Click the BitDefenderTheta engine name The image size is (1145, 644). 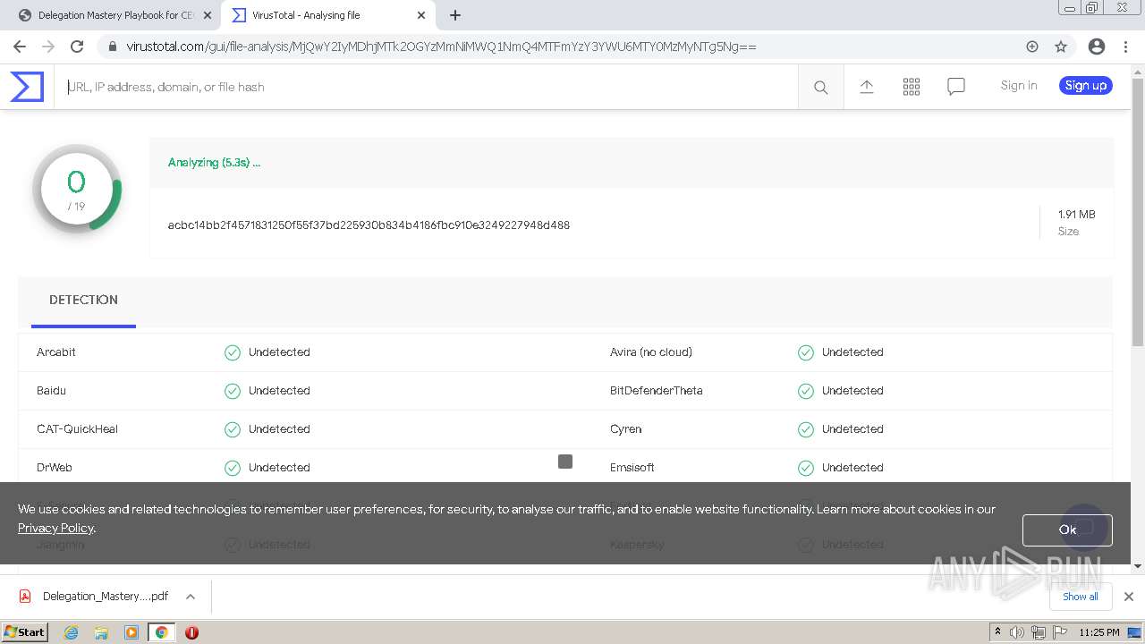click(657, 391)
